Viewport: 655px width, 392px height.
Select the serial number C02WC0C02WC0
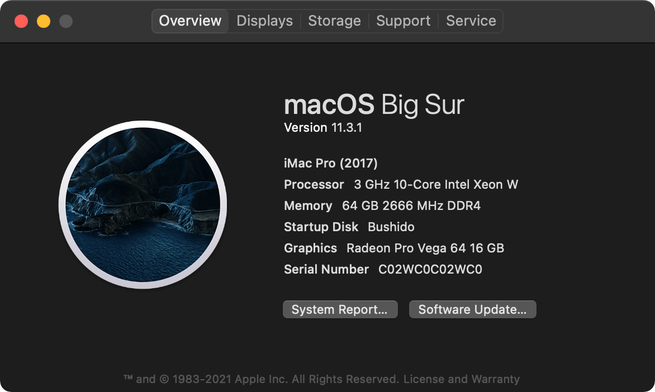tap(430, 270)
